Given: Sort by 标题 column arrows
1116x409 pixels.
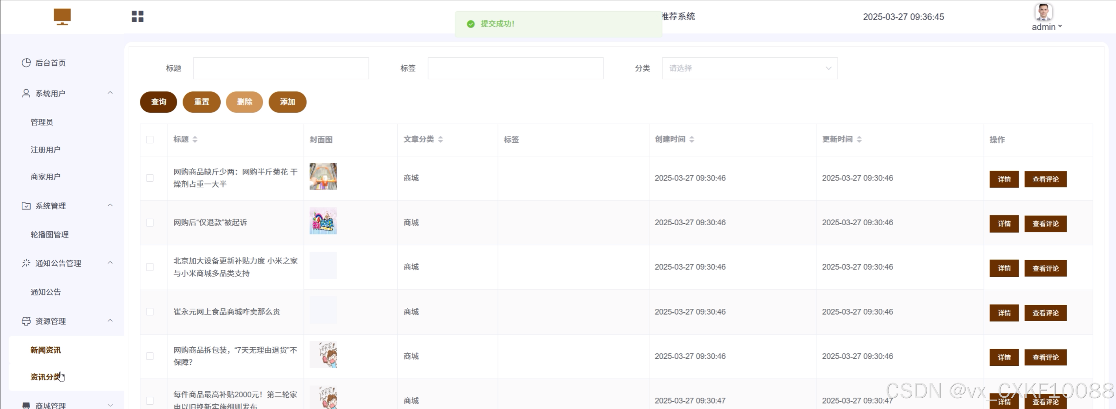Looking at the screenshot, I should pyautogui.click(x=195, y=139).
